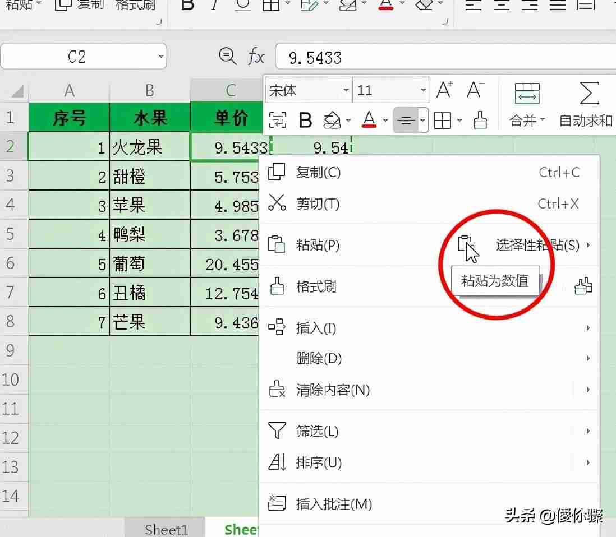616x537 pixels.
Task: Open the font size 11 dropdown
Action: pyautogui.click(x=423, y=90)
